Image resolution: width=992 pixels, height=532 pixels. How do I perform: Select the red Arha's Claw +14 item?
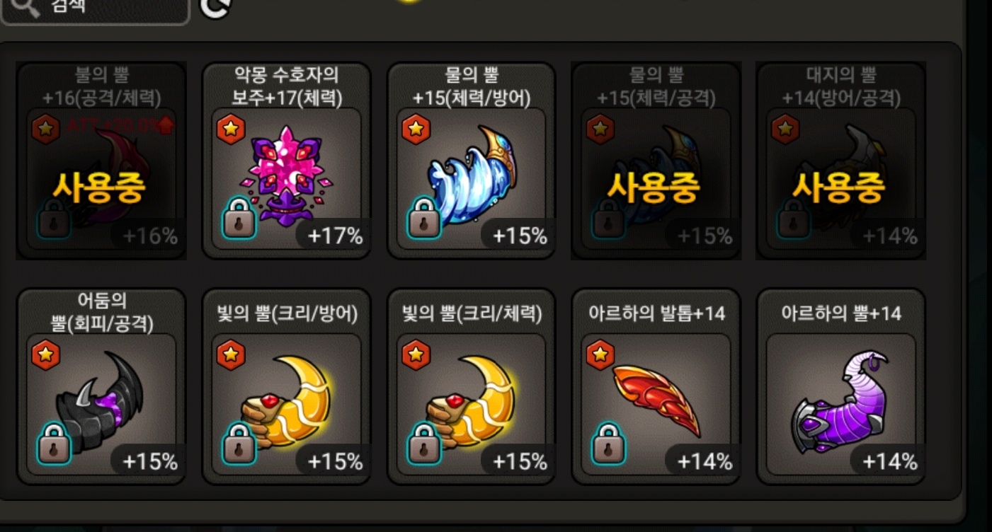coord(656,387)
